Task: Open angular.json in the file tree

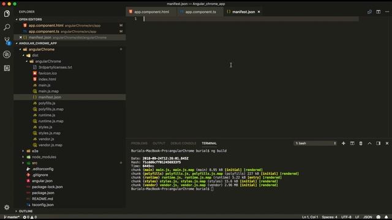Action: tap(42, 181)
